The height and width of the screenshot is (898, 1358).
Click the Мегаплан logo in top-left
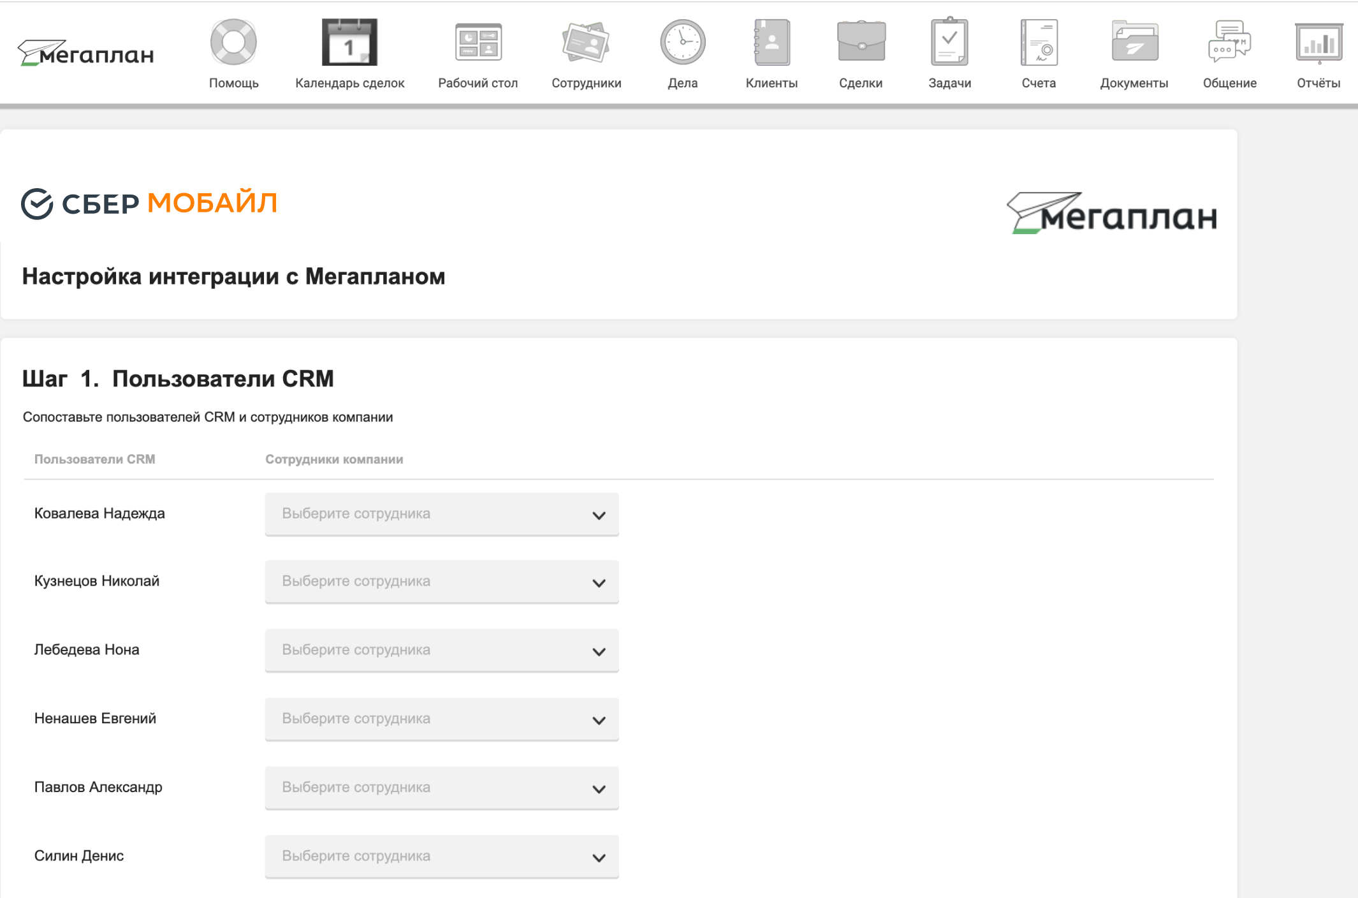(86, 54)
